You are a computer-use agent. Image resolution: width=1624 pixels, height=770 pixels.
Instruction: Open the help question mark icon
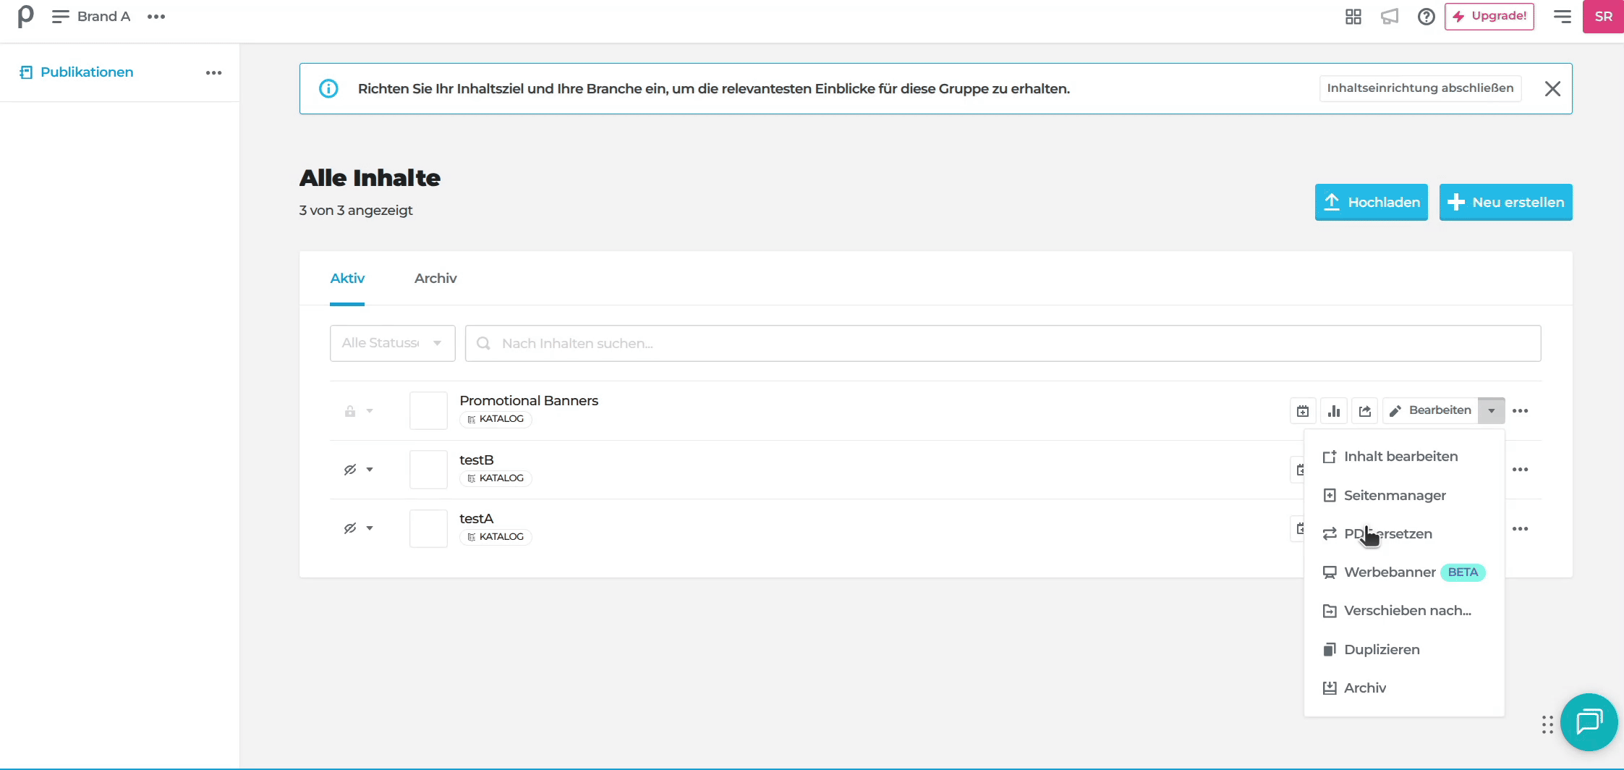tap(1426, 17)
